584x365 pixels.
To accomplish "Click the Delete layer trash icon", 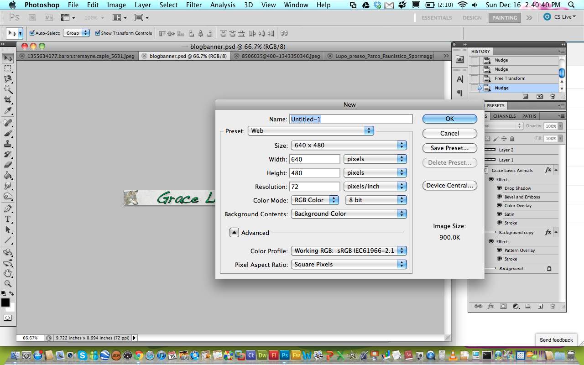I will tap(552, 306).
